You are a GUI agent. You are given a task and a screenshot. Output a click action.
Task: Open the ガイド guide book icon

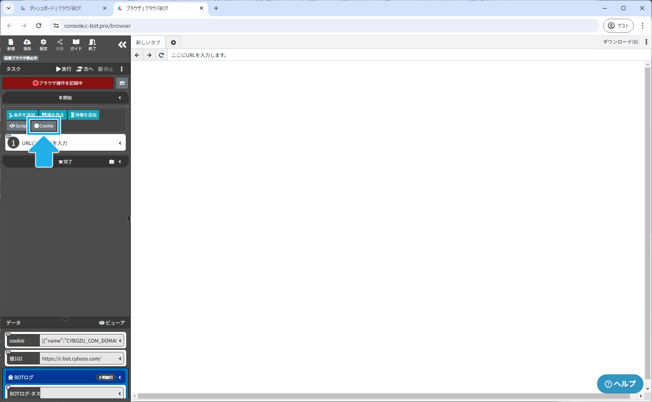[76, 44]
